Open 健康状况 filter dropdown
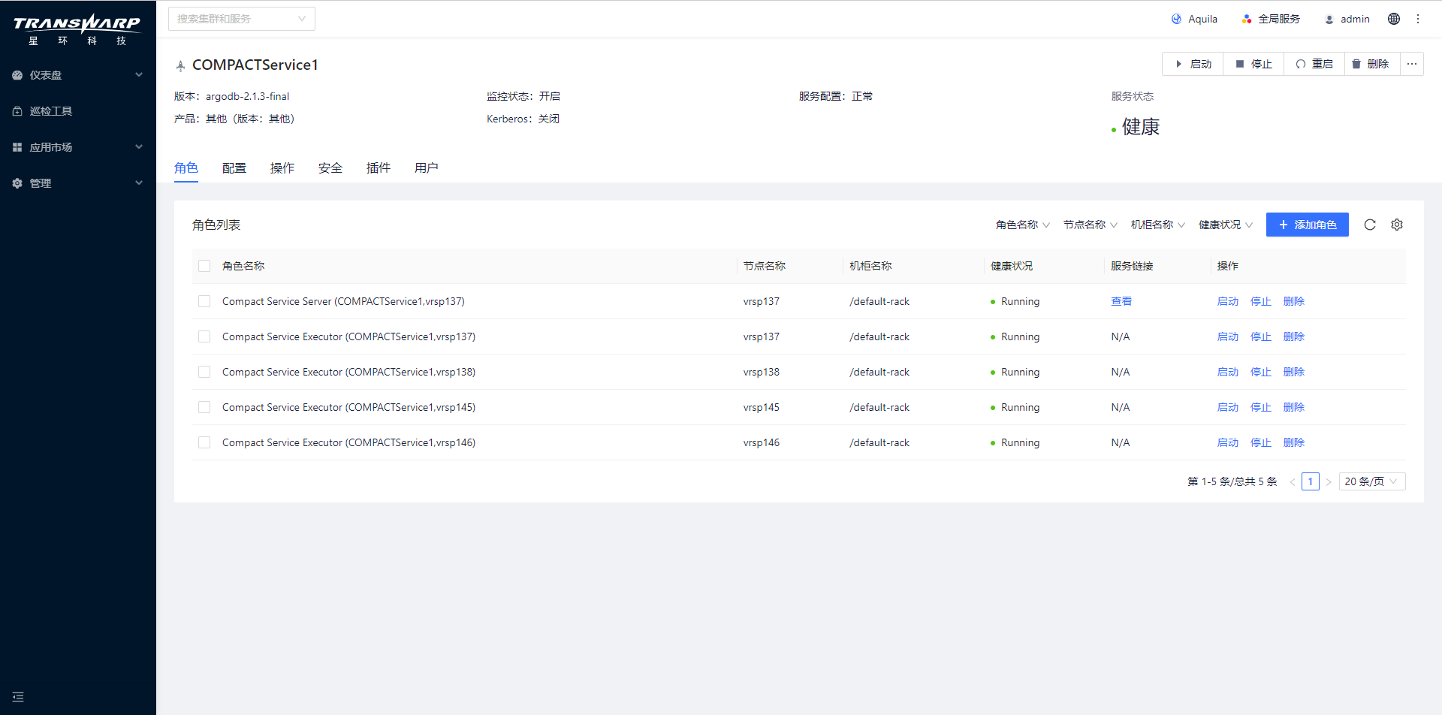 point(1226,225)
